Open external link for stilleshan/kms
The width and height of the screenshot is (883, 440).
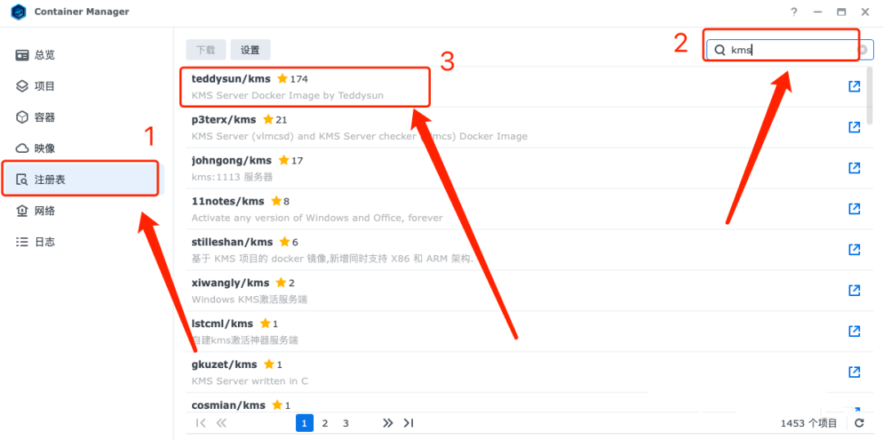pos(854,249)
